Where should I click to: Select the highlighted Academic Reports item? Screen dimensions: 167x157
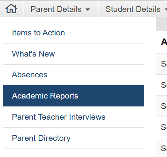coord(73,96)
